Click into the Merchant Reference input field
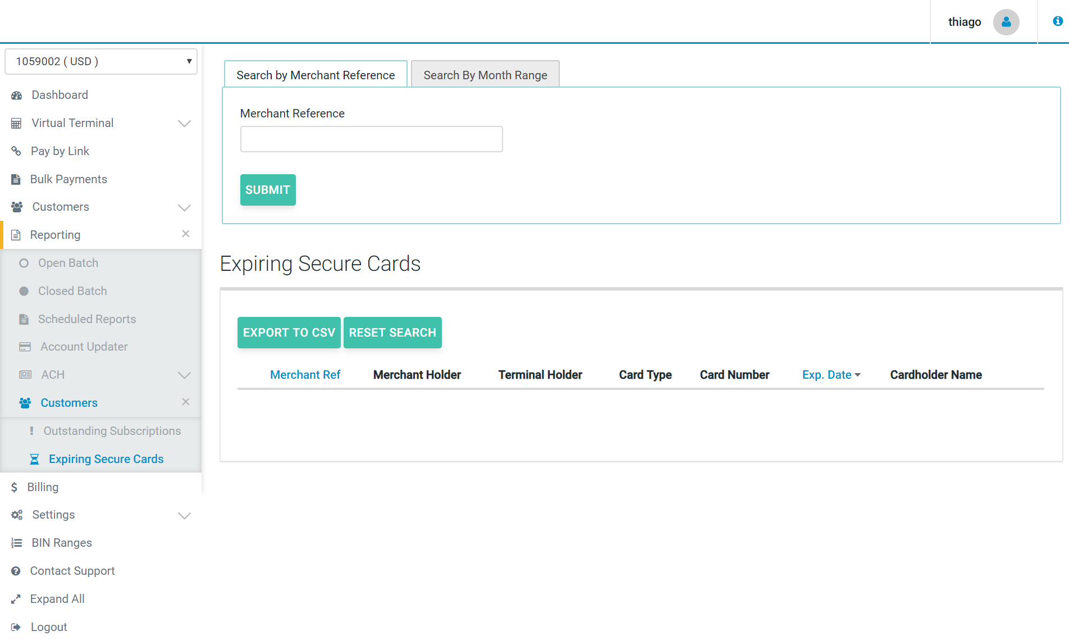The height and width of the screenshot is (640, 1069). click(371, 139)
